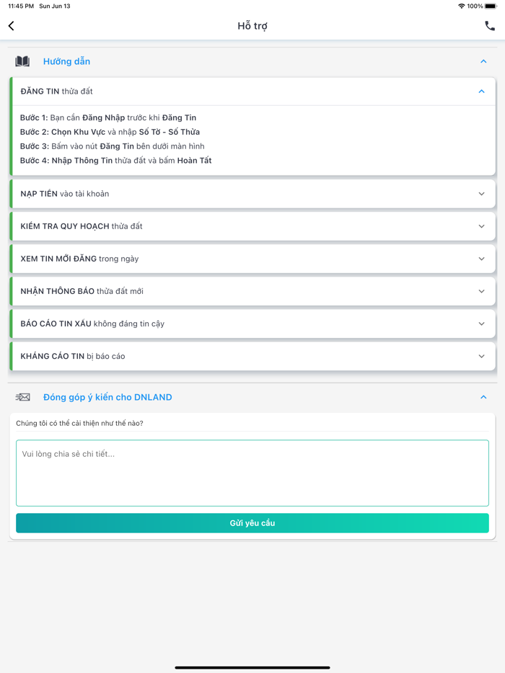Click the Hướng dẫn heading link
505x673 pixels.
click(x=66, y=61)
